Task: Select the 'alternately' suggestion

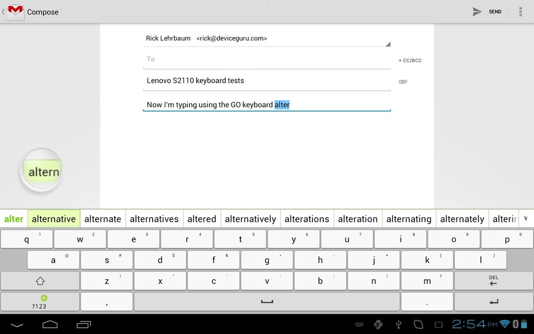Action: [x=462, y=219]
